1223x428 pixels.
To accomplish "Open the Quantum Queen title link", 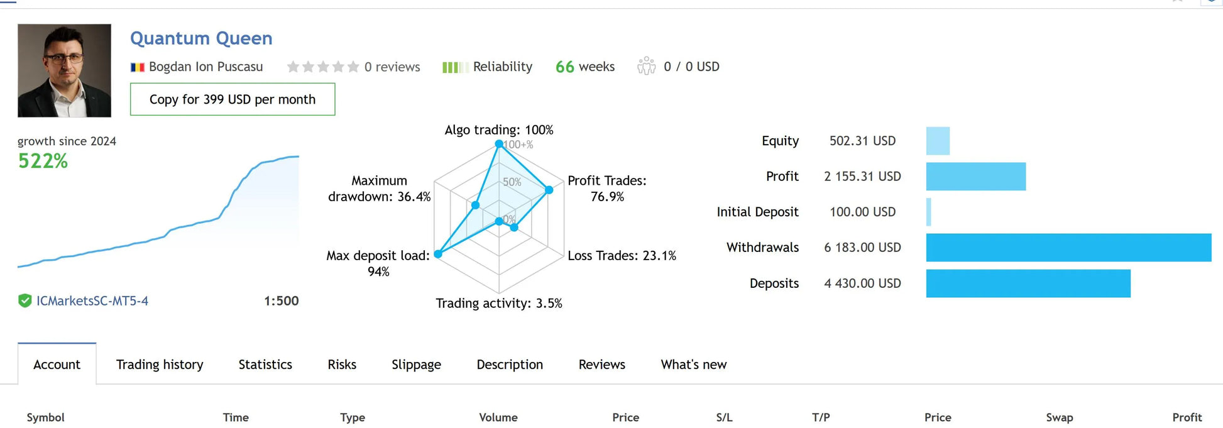I will (x=201, y=38).
